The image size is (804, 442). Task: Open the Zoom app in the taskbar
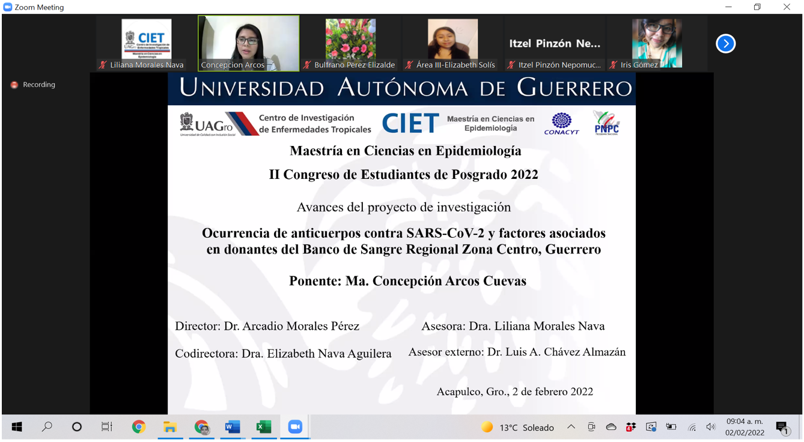pyautogui.click(x=294, y=427)
